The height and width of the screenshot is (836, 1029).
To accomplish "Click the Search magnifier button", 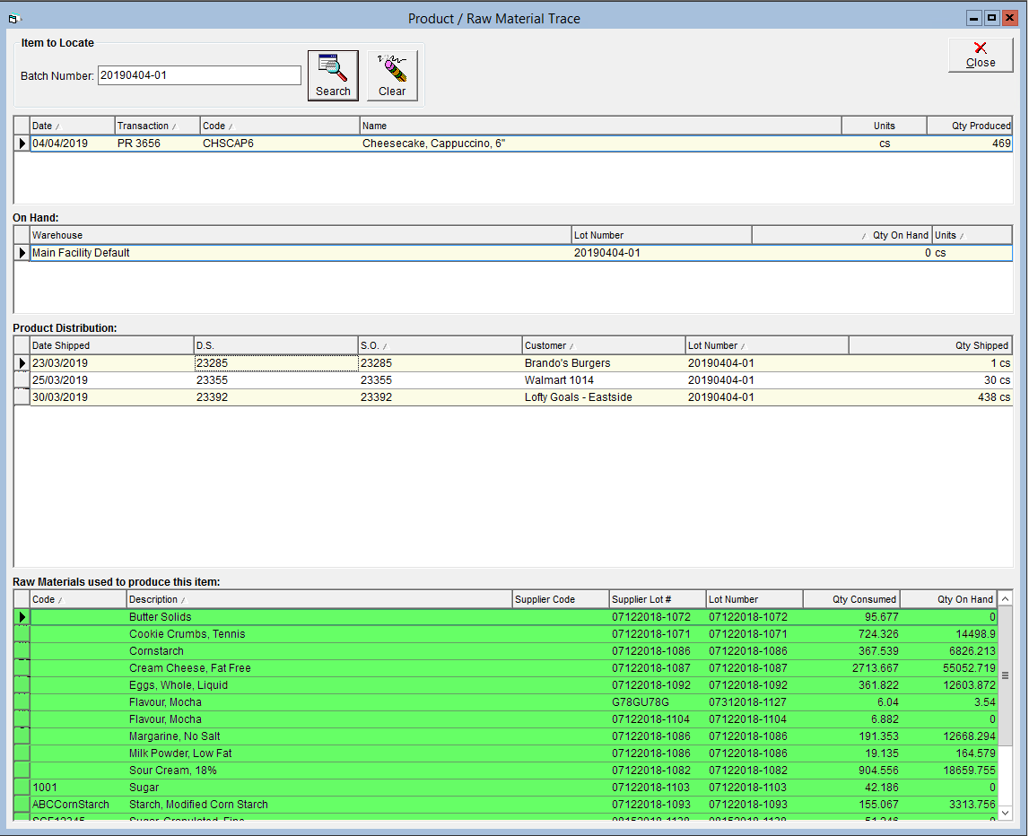I will pos(333,75).
